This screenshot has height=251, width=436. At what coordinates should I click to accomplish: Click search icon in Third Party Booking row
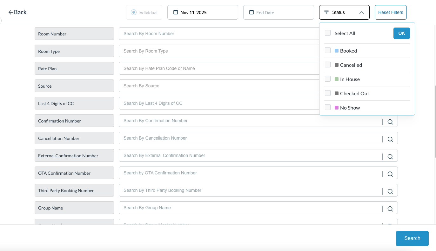(390, 191)
